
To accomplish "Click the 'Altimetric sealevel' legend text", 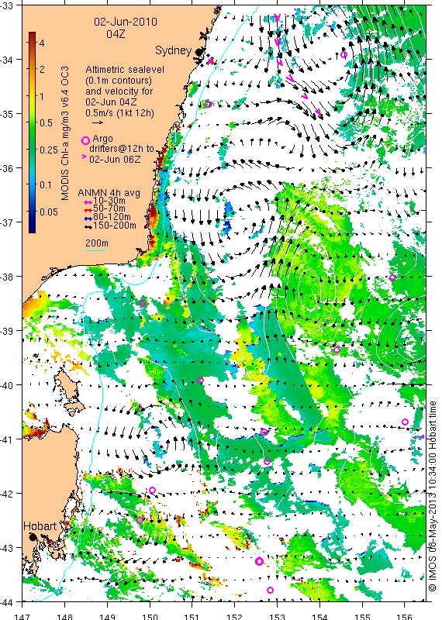I will click(x=125, y=70).
